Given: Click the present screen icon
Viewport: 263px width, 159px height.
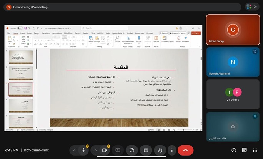Looking at the screenshot, I should [x=118, y=150].
